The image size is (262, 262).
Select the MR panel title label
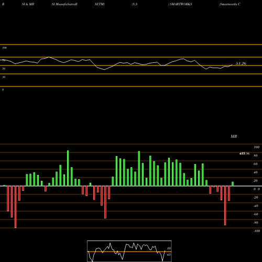[x=234, y=136]
